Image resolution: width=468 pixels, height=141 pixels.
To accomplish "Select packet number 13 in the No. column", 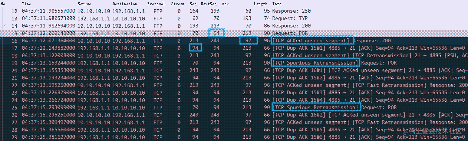I will click(14, 19).
